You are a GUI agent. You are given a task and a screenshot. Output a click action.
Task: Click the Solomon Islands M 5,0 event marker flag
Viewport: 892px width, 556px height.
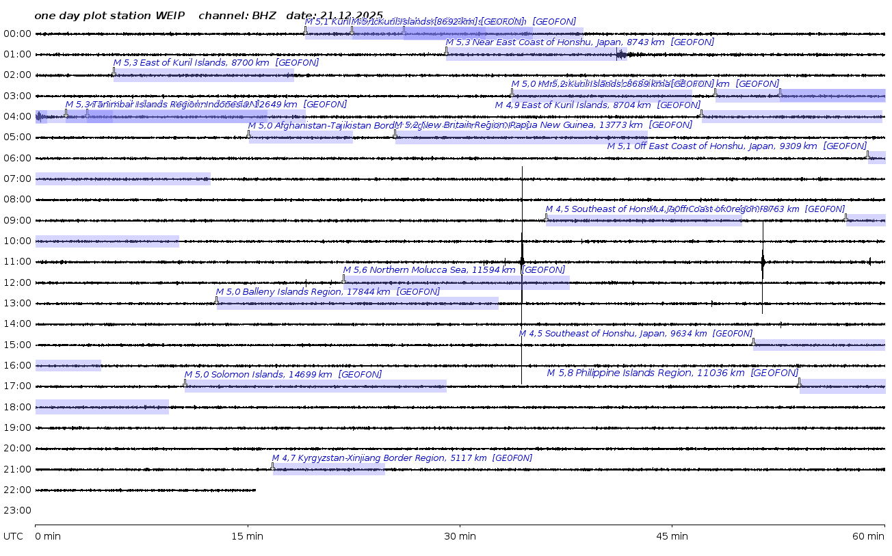185,383
